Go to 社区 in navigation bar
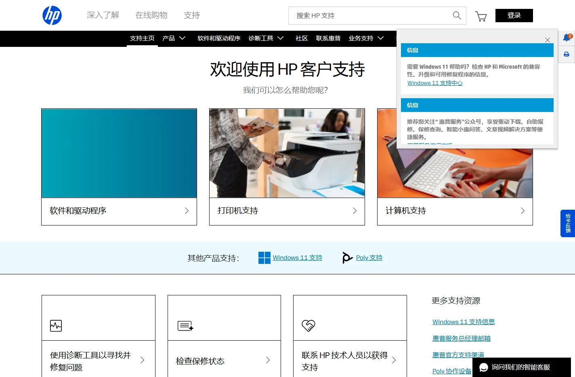Viewport: 575px width, 377px height. click(x=302, y=38)
